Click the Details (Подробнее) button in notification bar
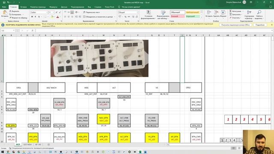 pyautogui.click(x=260, y=25)
